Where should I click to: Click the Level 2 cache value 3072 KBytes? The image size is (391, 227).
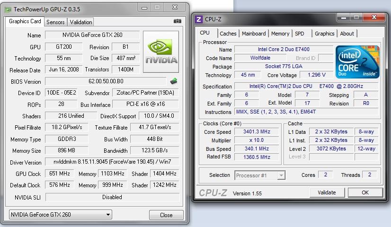331,148
